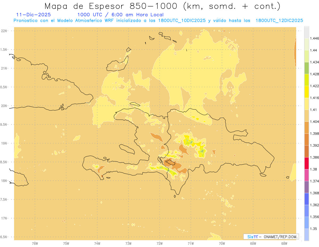Screen dimensions: 319x247
Task: Click the 76W longitude axis label
Action: [35, 243]
